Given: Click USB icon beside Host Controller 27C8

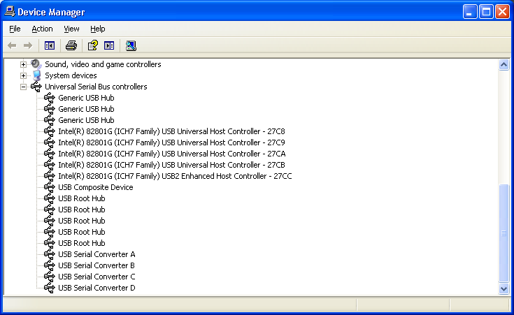Looking at the screenshot, I should click(x=50, y=131).
